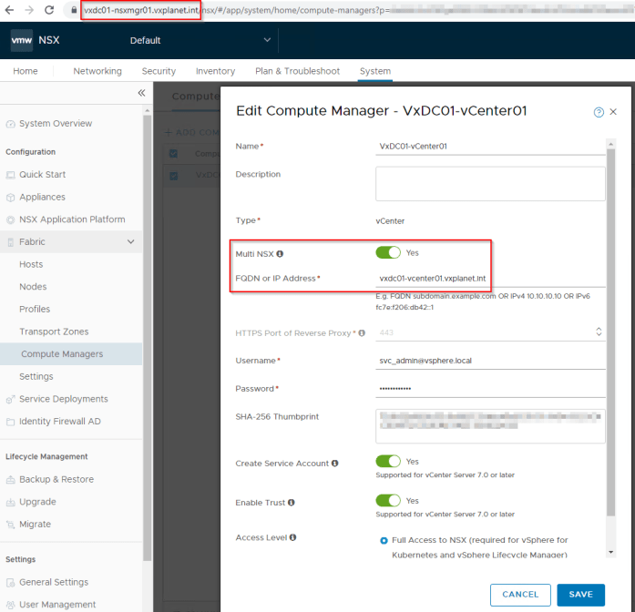
Task: Click the SHA-256 Thumbprint text area
Action: point(490,426)
